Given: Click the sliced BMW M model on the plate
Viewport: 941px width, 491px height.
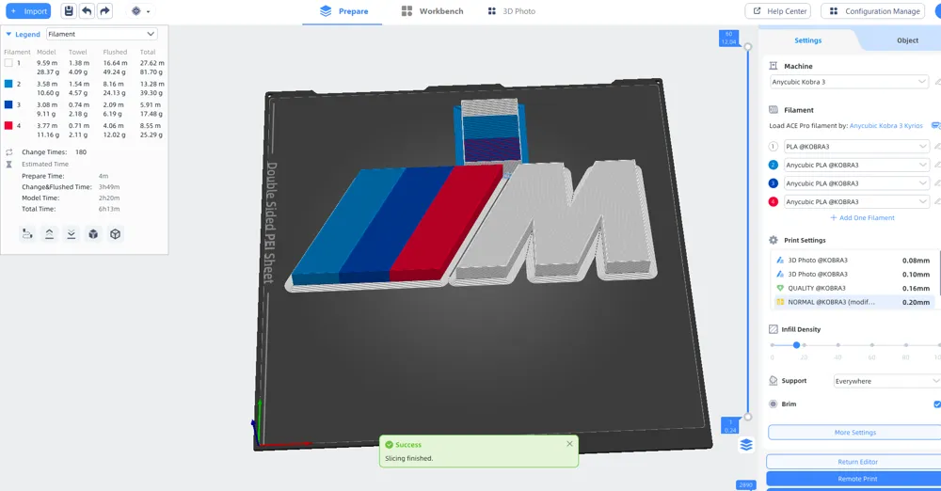Looking at the screenshot, I should pyautogui.click(x=470, y=225).
